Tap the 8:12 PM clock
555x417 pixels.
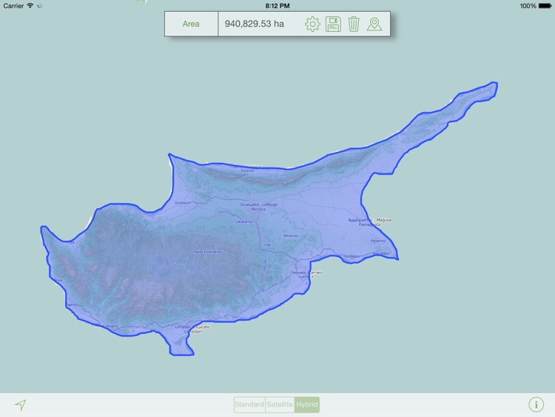coord(277,6)
